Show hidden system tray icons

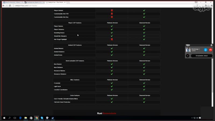(x=192, y=118)
